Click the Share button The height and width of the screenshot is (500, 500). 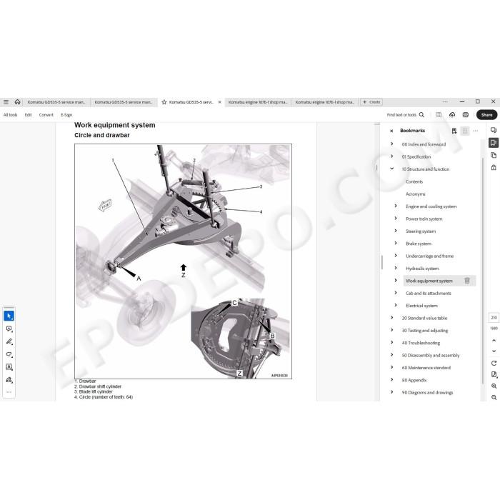coord(486,115)
